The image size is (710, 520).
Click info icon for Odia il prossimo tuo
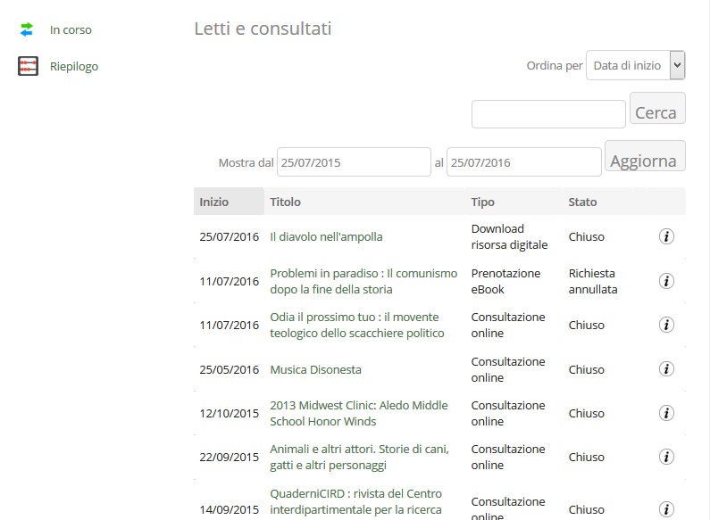[665, 325]
